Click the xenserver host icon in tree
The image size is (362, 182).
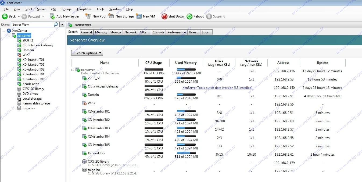coord(14,36)
